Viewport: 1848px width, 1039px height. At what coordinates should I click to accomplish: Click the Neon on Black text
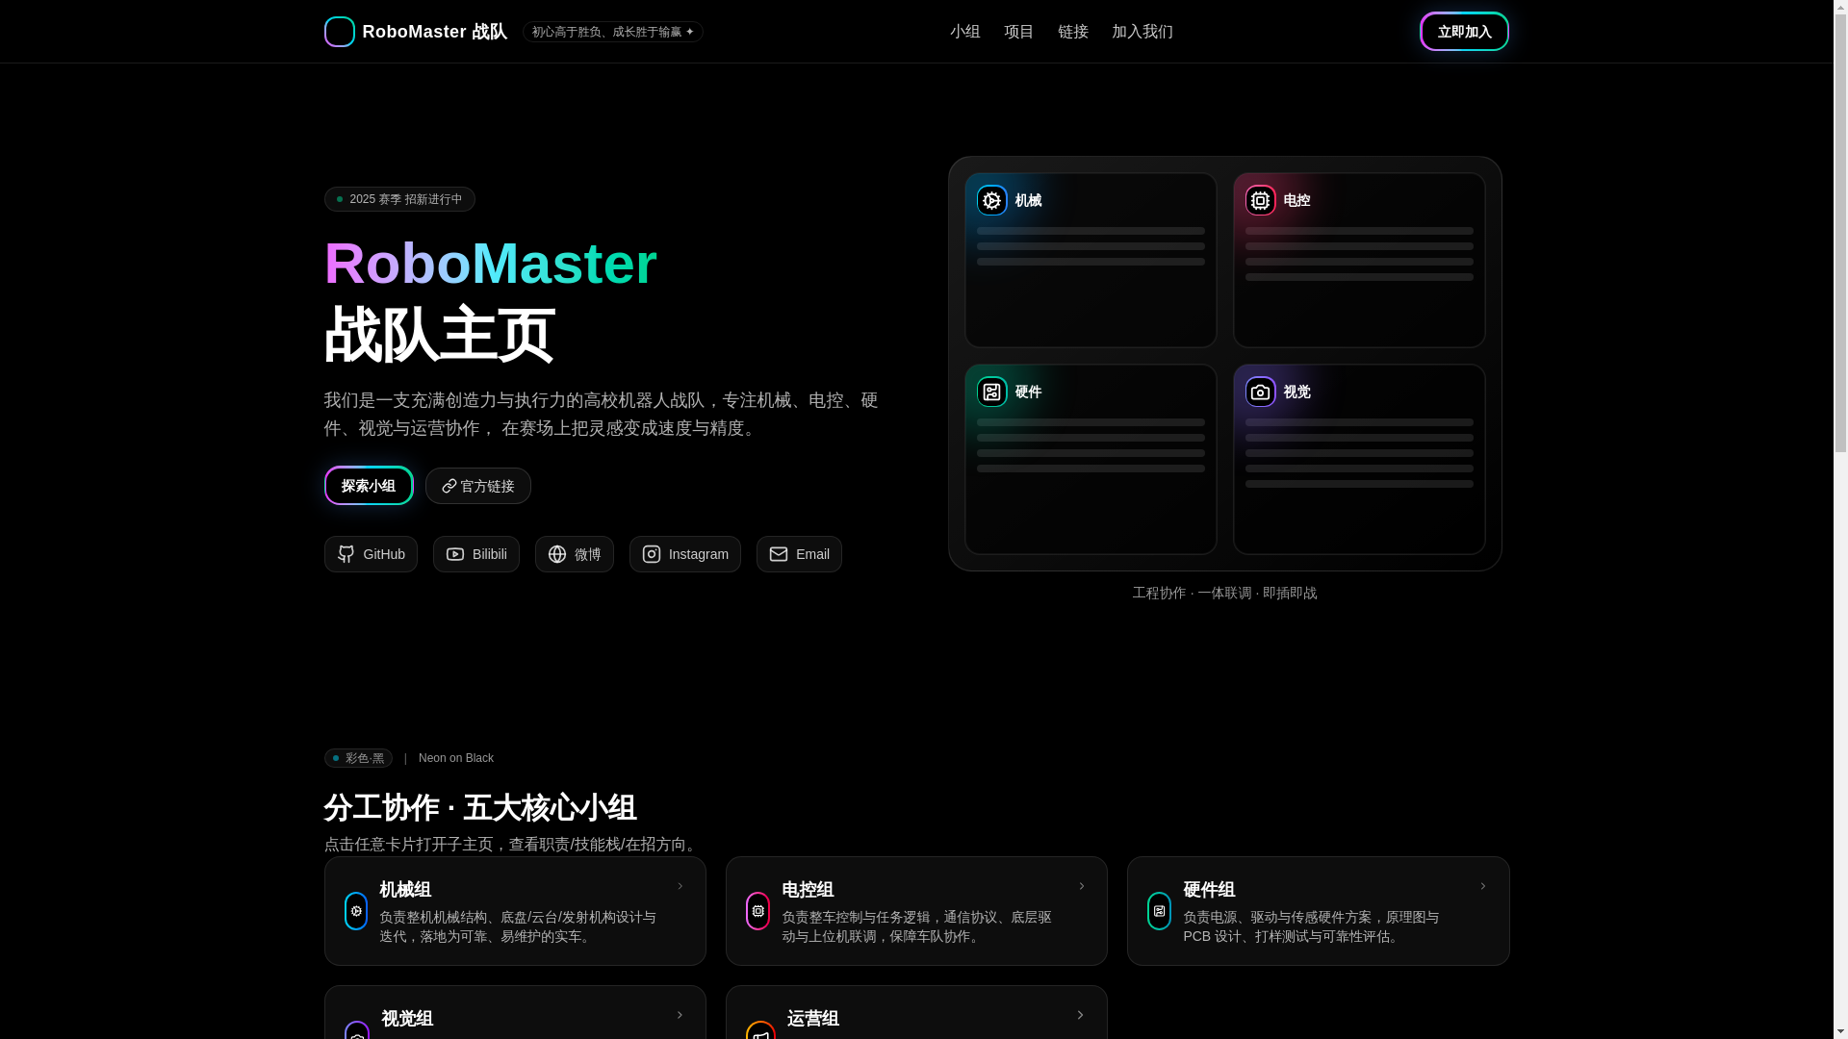point(456,758)
